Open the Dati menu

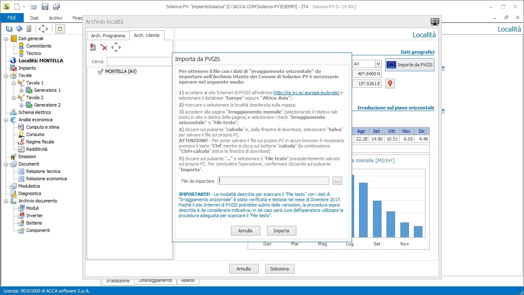click(34, 18)
